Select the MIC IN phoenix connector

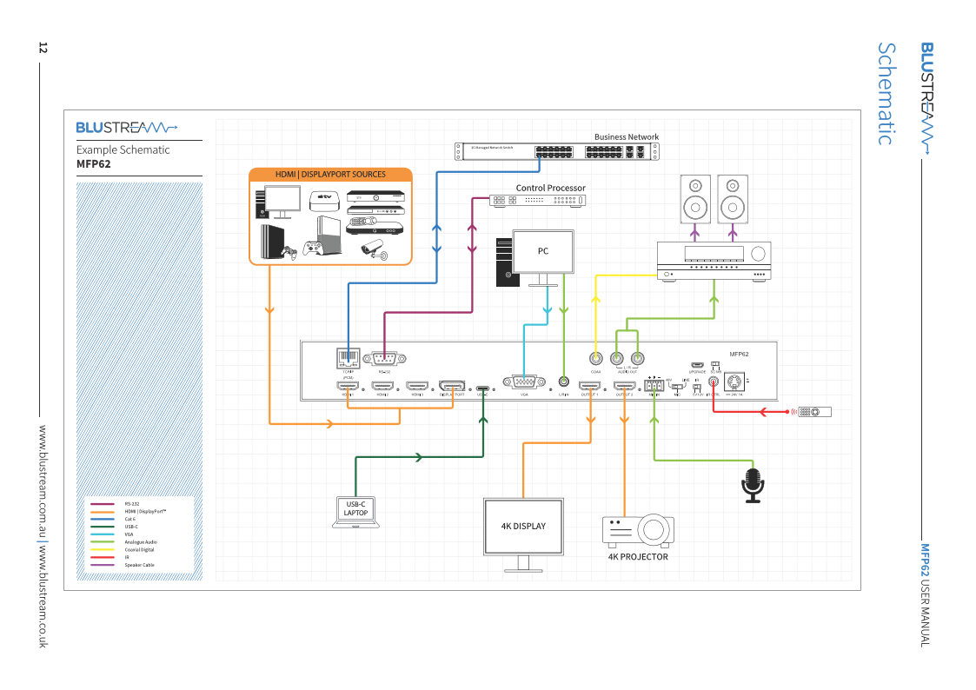point(654,385)
